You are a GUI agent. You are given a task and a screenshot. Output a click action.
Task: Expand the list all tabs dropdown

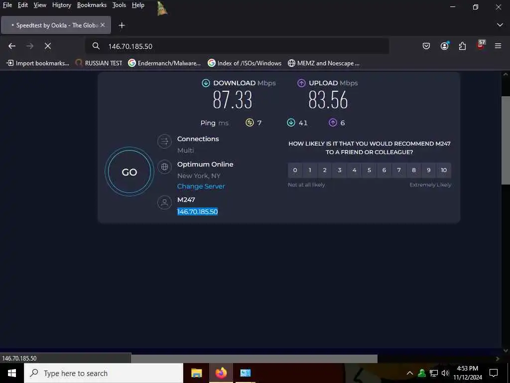[x=500, y=25]
